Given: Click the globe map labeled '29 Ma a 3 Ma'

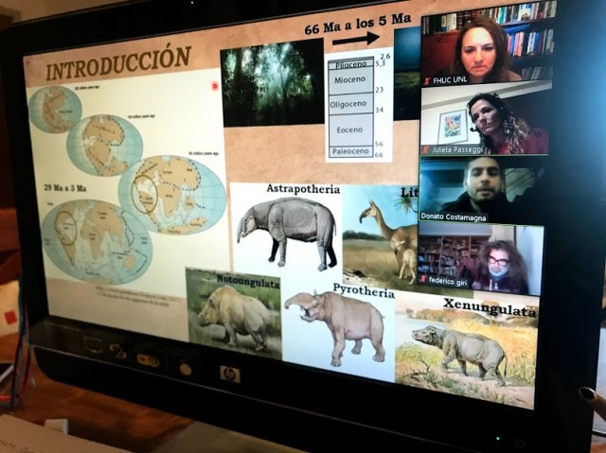Looking at the screenshot, I should tap(98, 241).
